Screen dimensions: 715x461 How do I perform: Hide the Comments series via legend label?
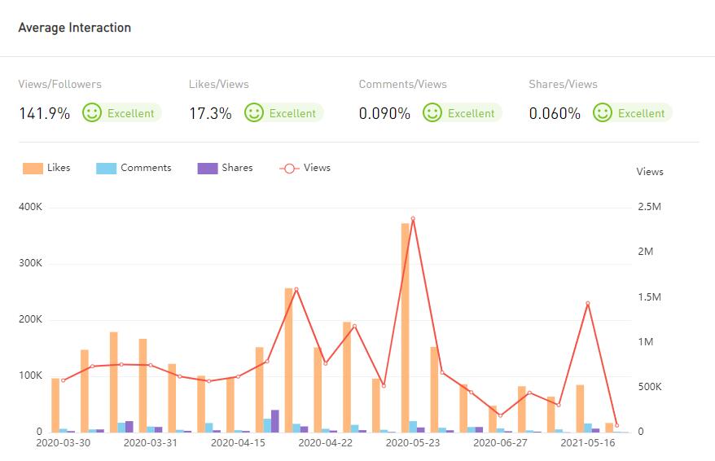point(146,168)
